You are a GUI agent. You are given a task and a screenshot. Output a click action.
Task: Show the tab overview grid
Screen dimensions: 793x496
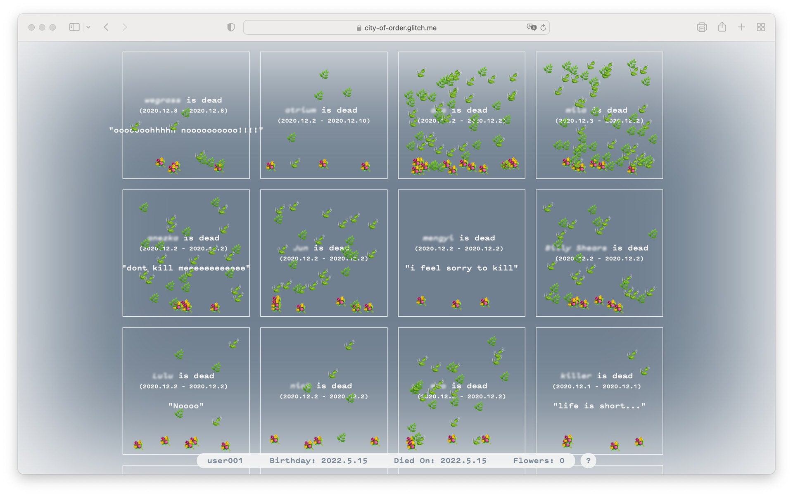761,27
